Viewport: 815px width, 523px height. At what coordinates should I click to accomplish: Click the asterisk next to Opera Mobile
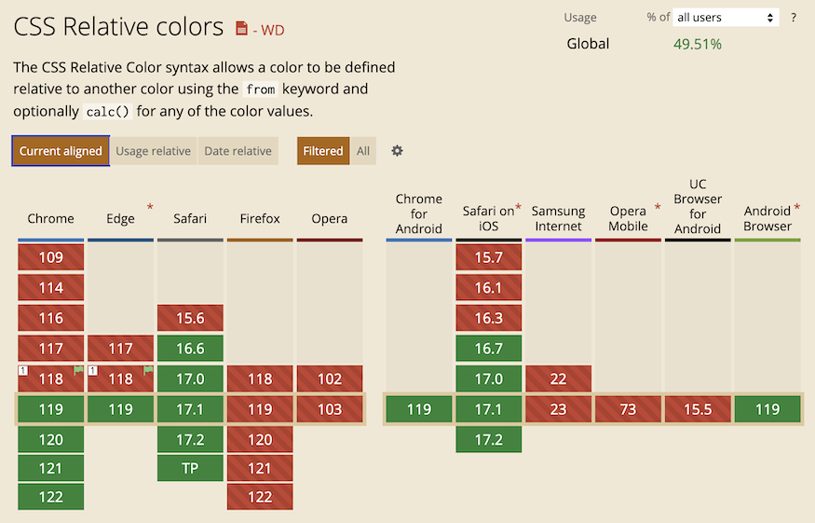tap(658, 208)
